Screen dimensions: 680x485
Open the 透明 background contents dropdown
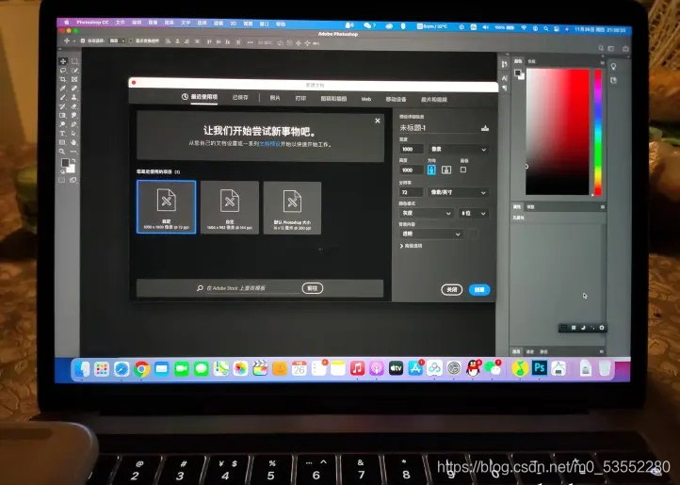430,234
